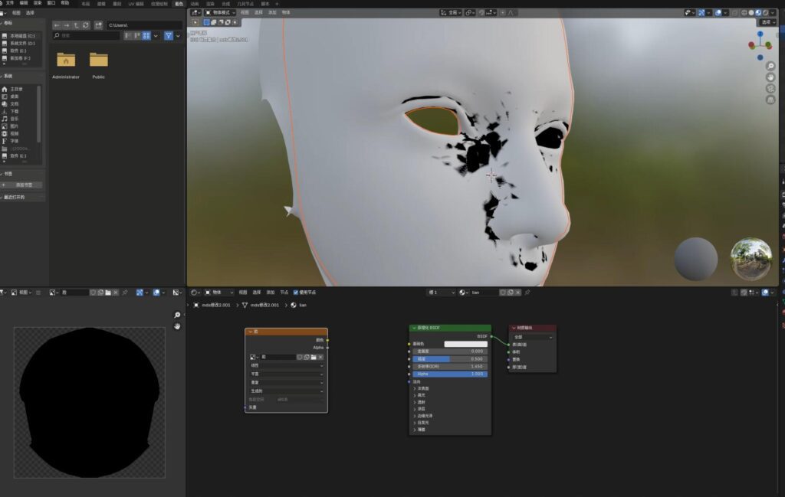This screenshot has width=785, height=497.
Task: Click the viewport zoom magnifier gizmo
Action: coord(770,66)
